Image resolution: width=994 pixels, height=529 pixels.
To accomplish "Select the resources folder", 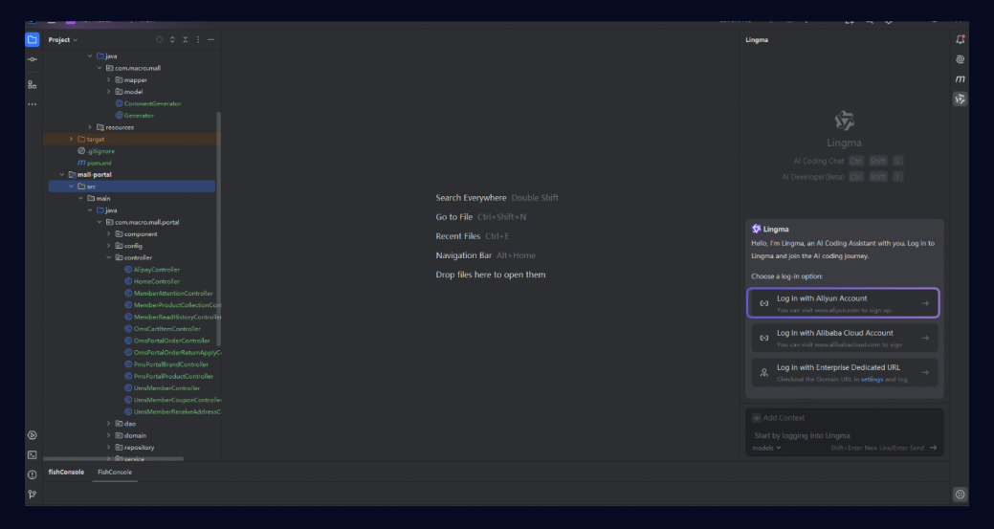I will [120, 127].
